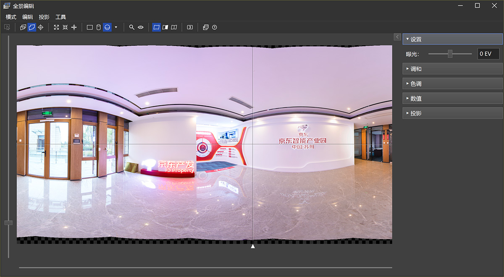504x277 pixels.
Task: Click the panorama preview image
Action: [x=204, y=144]
